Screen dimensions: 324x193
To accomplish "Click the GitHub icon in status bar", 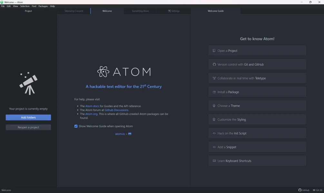I will [x=300, y=190].
